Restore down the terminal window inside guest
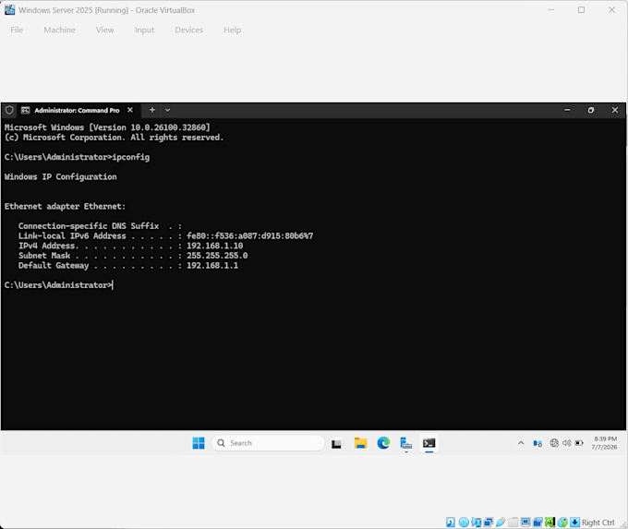 [591, 110]
